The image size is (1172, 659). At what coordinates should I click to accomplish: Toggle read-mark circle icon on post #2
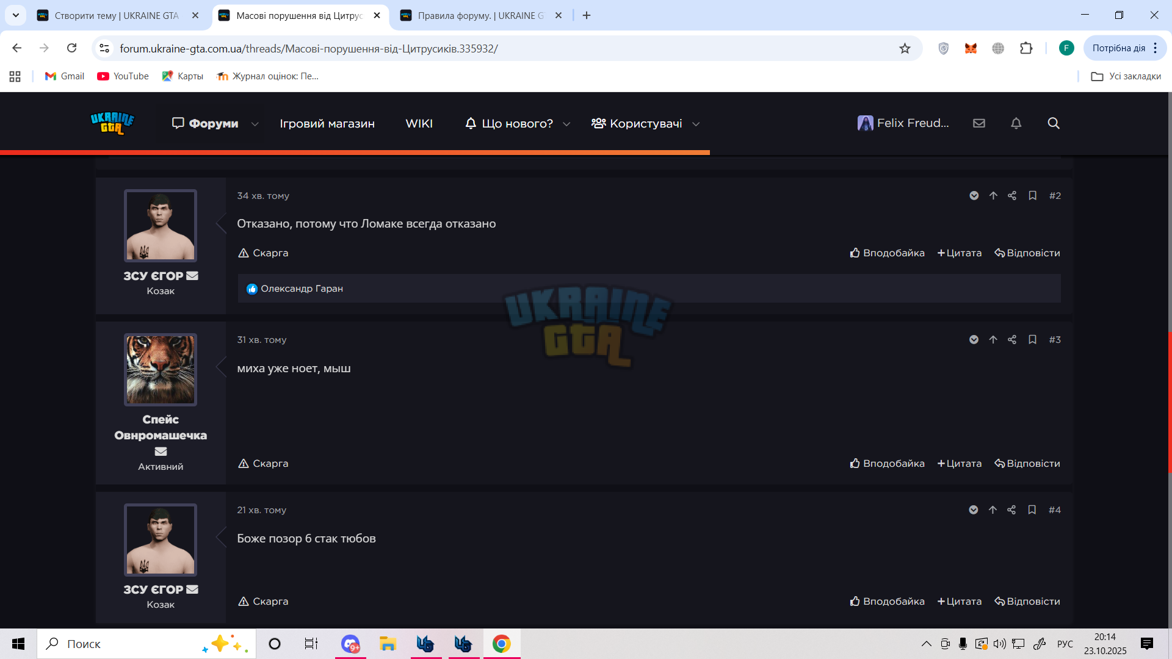[x=974, y=195]
